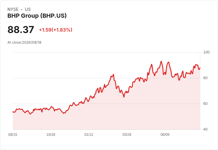Click the chart's highest peak near 06/09
The width and height of the screenshot is (218, 150).
pos(161,61)
